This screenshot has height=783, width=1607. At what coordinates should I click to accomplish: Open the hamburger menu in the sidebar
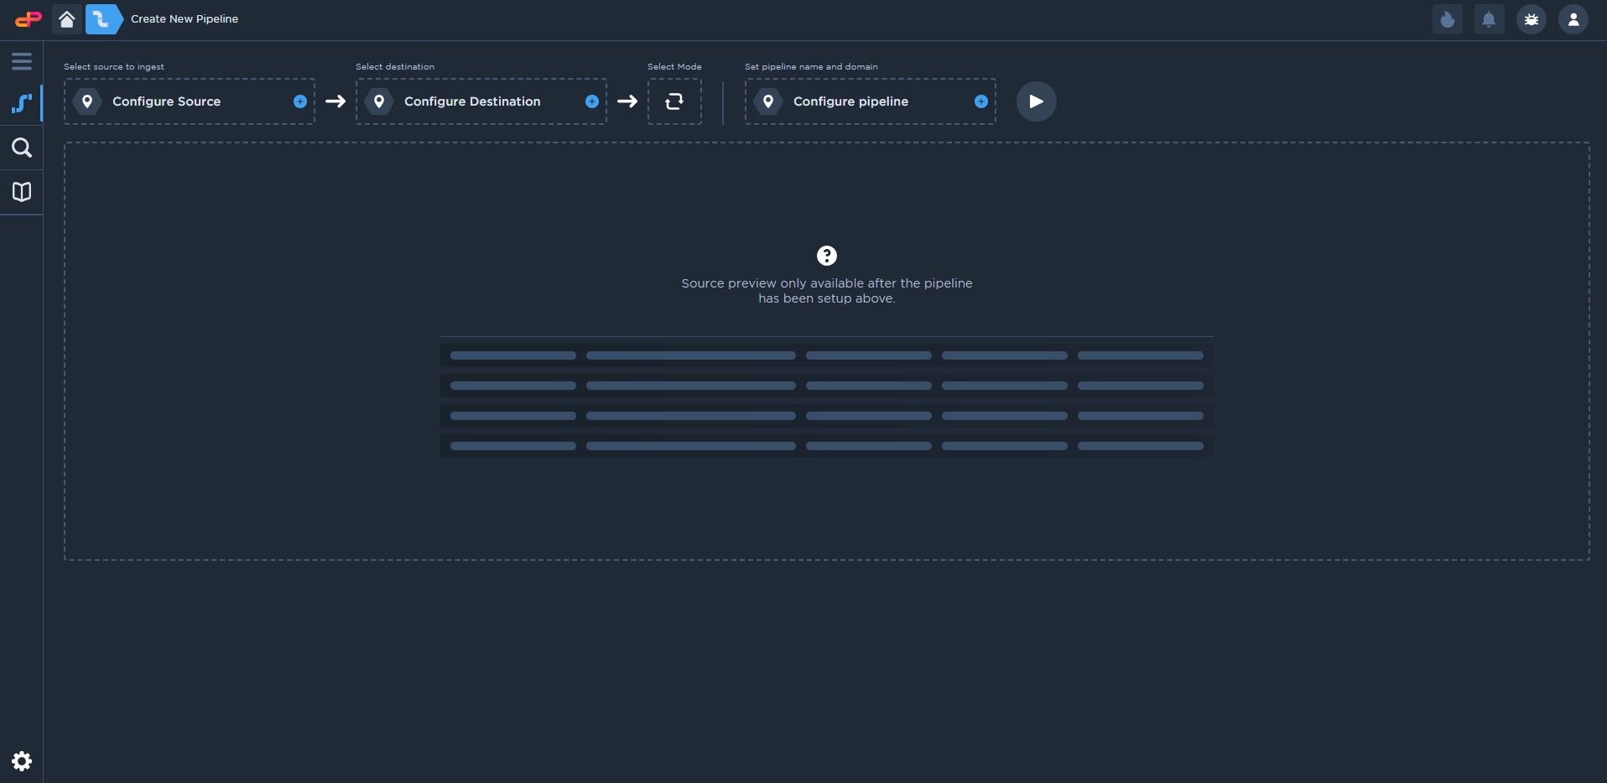tap(22, 61)
